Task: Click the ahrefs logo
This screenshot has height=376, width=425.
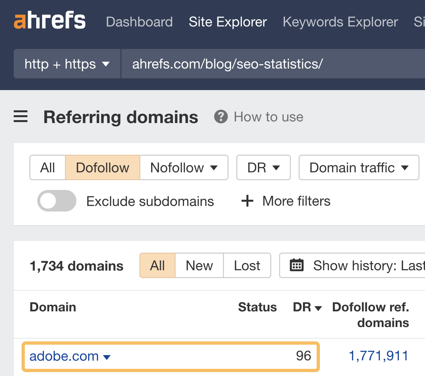Action: 49,20
